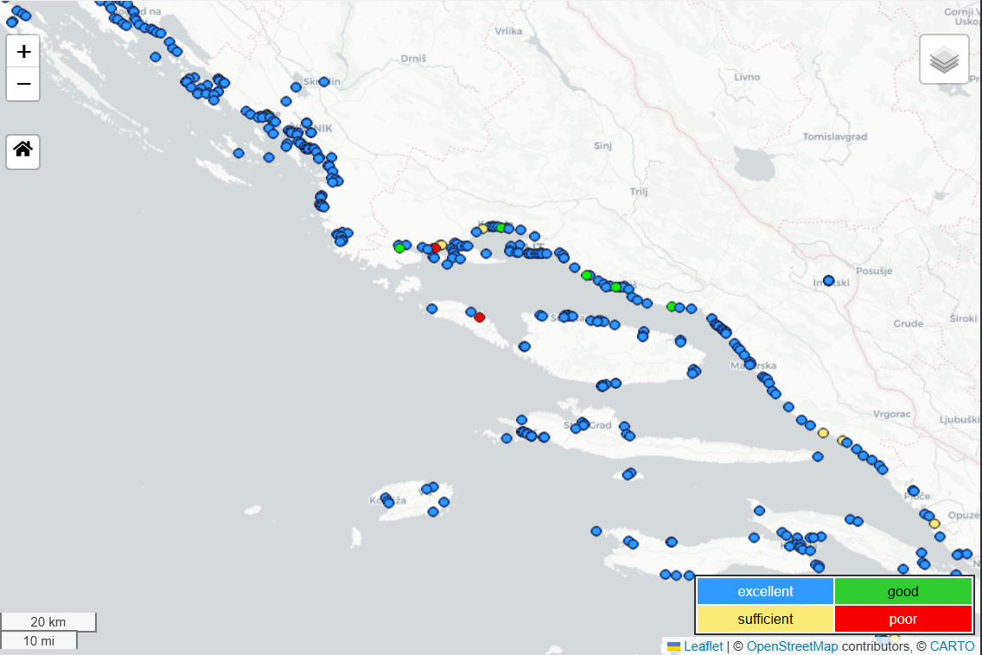Click the Ukrainian flag icon beside Leaflet

(674, 646)
